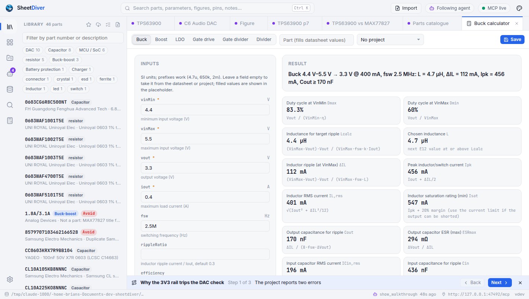Click the library filter by part number field
This screenshot has width=529, height=299.
tap(73, 38)
